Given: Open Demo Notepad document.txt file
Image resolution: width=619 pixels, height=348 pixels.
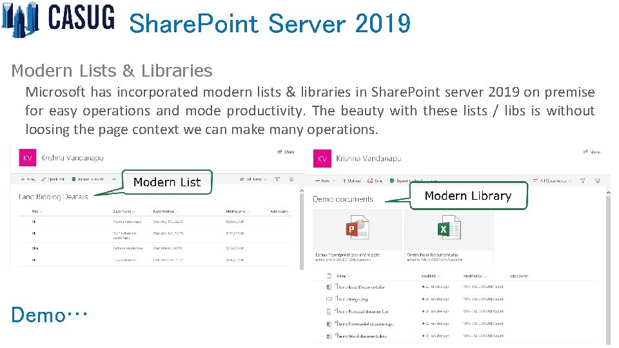Looking at the screenshot, I should coord(363,312).
